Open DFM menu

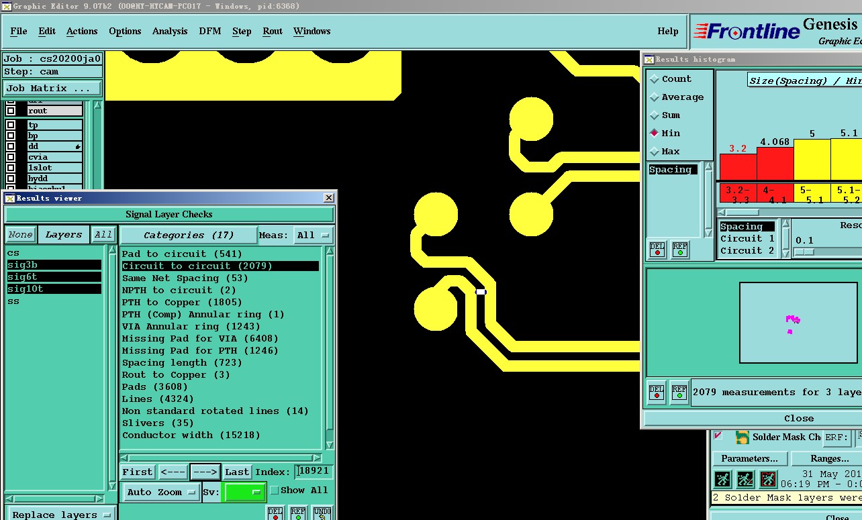pos(210,31)
